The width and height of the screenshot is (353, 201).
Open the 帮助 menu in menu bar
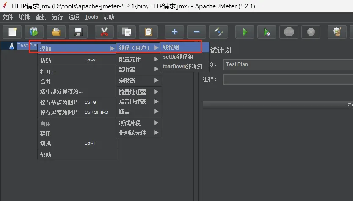(108, 17)
